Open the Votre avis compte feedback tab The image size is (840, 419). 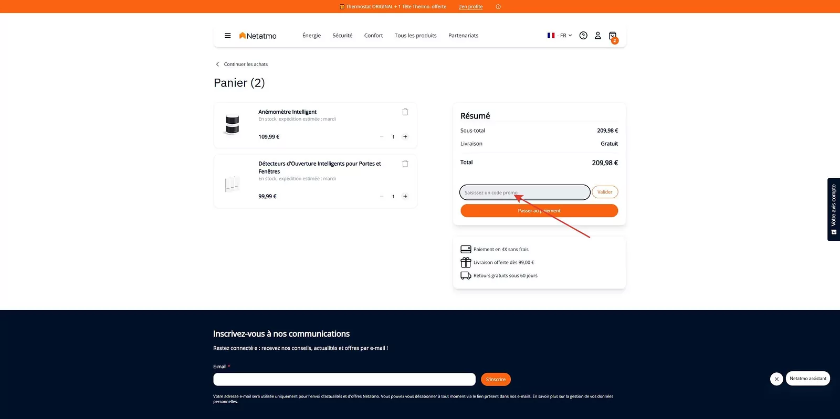click(834, 209)
